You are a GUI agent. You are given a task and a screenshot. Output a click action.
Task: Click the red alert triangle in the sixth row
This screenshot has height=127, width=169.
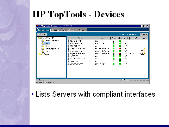coord(120,54)
